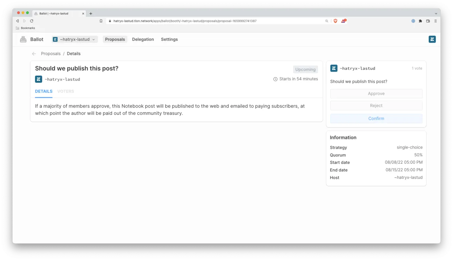
Task: Click the browser URL address field
Action: 210,21
